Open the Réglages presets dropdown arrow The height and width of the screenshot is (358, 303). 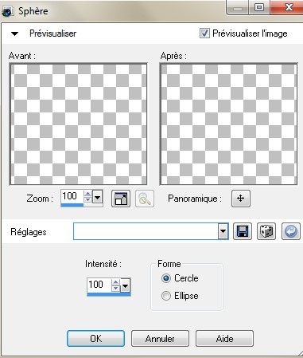(x=223, y=231)
